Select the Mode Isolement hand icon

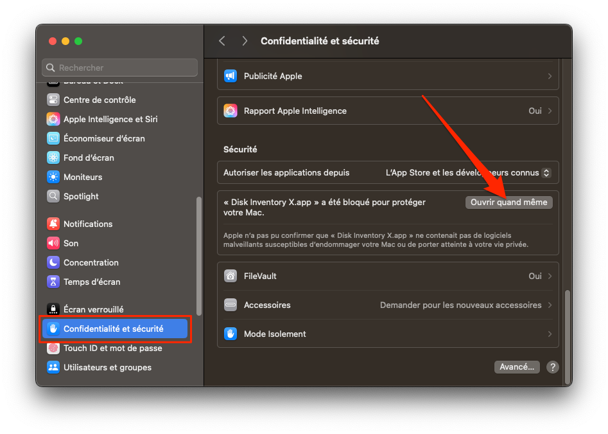pyautogui.click(x=230, y=334)
